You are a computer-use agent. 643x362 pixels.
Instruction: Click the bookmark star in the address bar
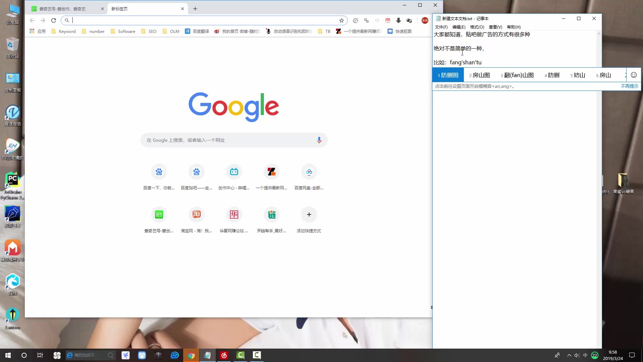[x=342, y=20]
